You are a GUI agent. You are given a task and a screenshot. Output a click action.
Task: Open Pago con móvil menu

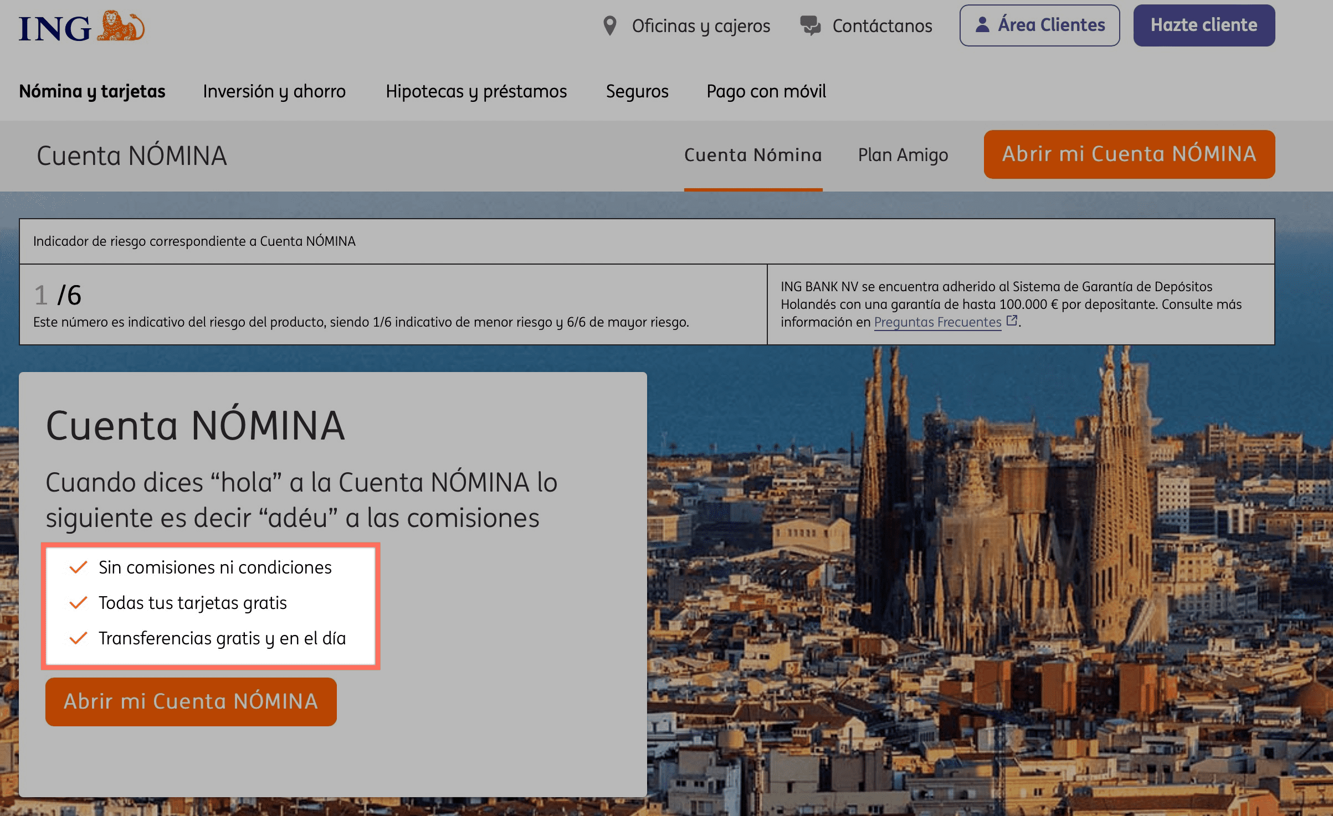point(766,91)
